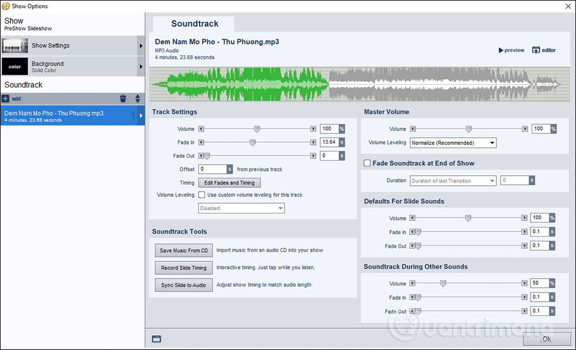
Task: Click the move track up/down arrows icon
Action: [x=138, y=98]
